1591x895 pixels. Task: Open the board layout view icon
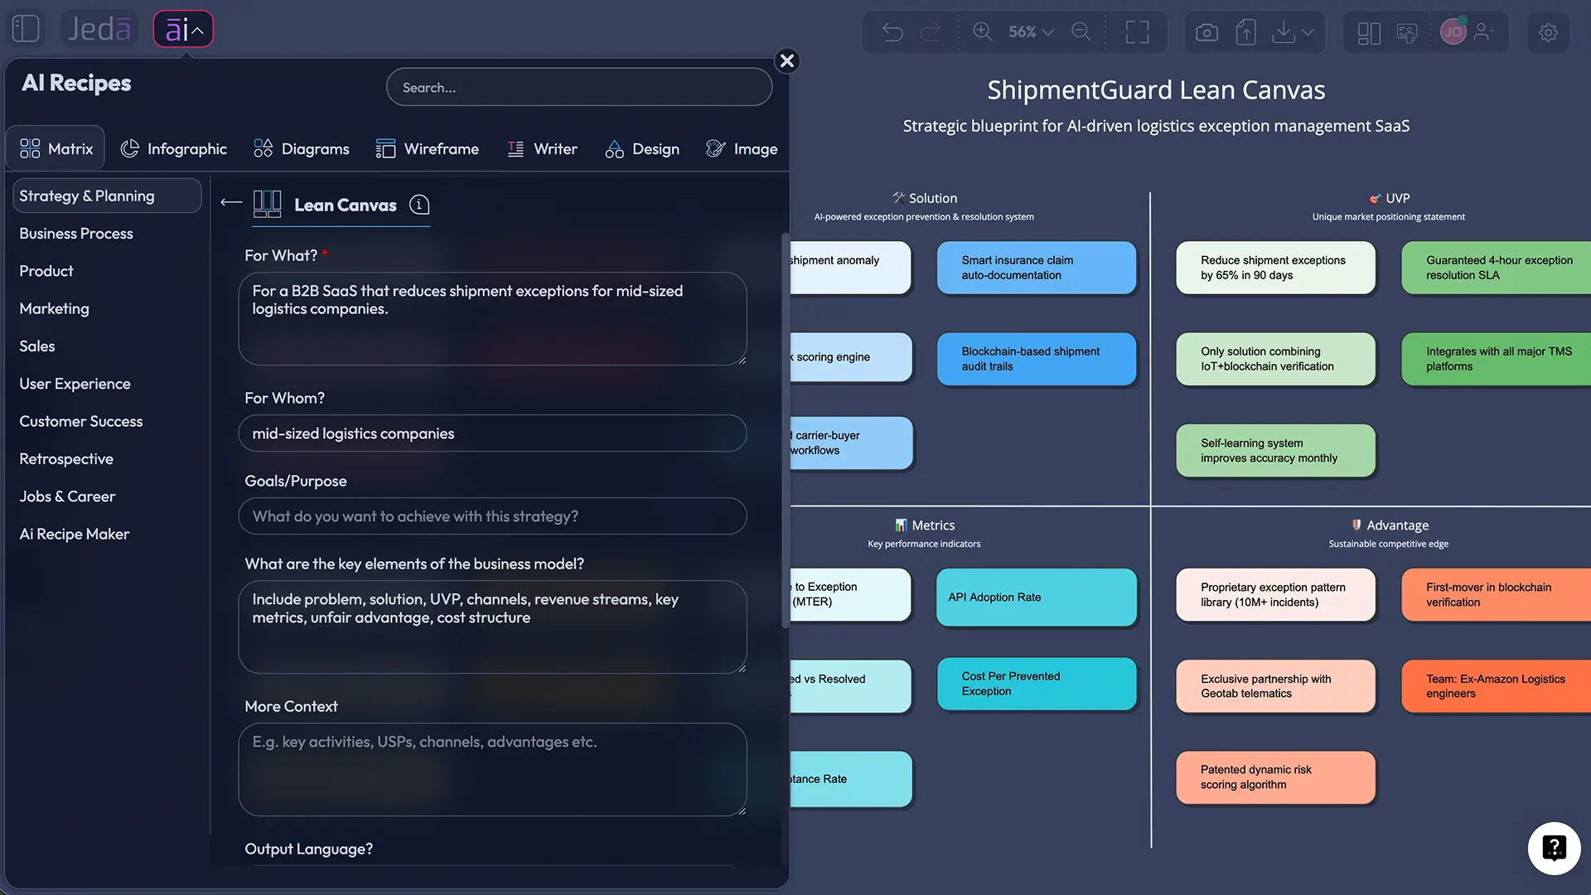(1369, 32)
